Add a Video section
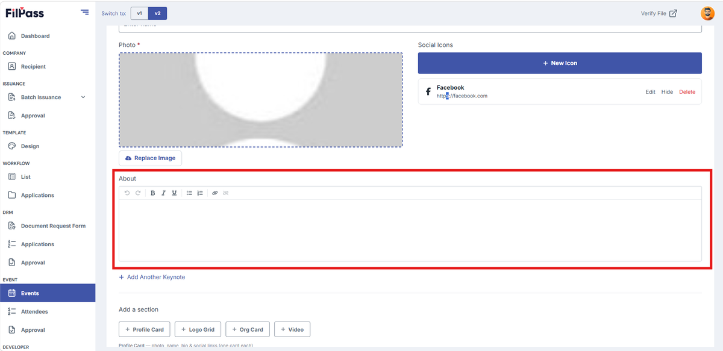 click(x=292, y=329)
